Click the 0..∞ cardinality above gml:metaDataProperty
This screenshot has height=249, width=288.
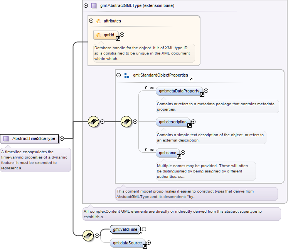click(149, 88)
